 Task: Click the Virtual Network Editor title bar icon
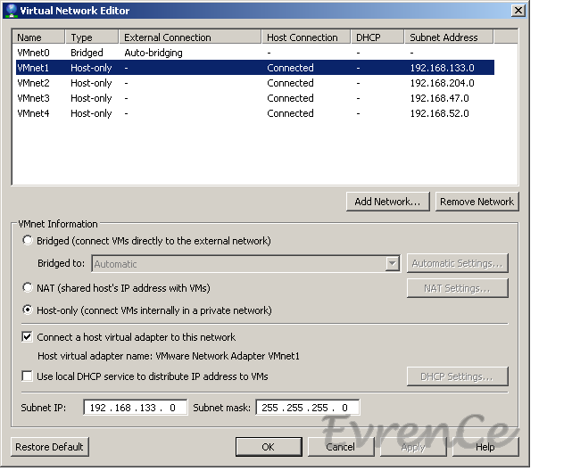(9, 10)
